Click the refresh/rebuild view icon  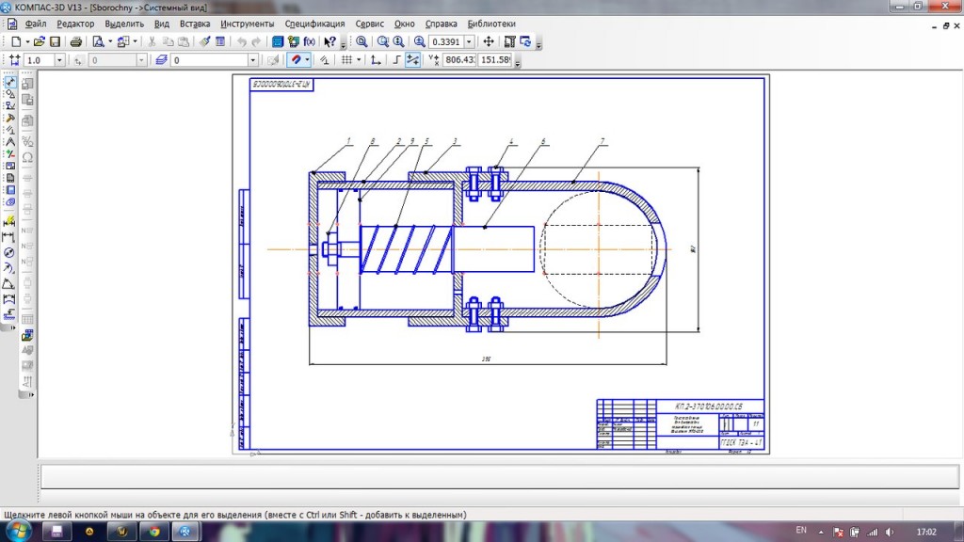525,41
